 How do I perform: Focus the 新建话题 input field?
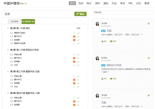click(x=123, y=12)
